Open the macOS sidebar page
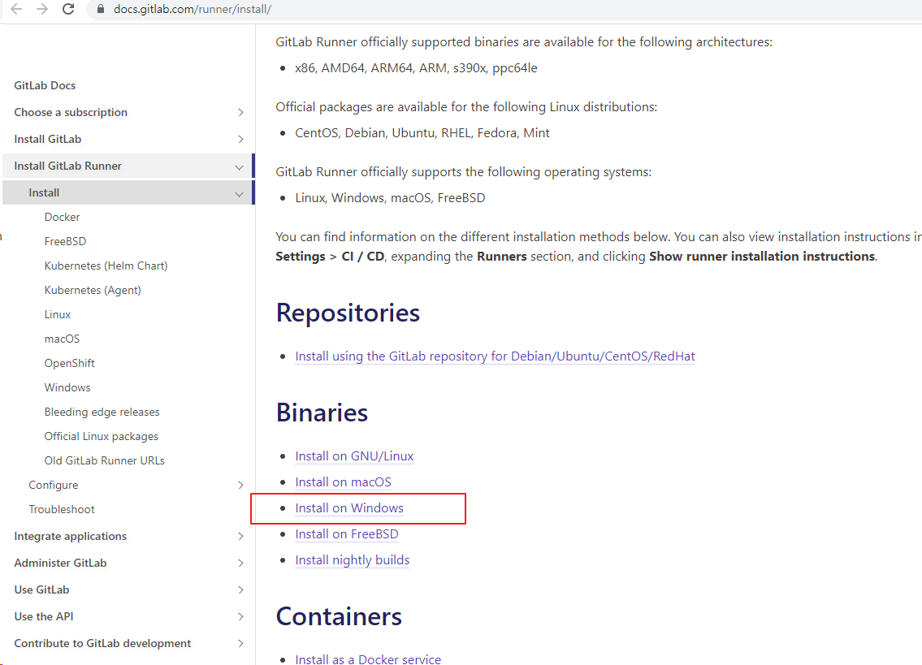Image resolution: width=922 pixels, height=665 pixels. (x=62, y=339)
